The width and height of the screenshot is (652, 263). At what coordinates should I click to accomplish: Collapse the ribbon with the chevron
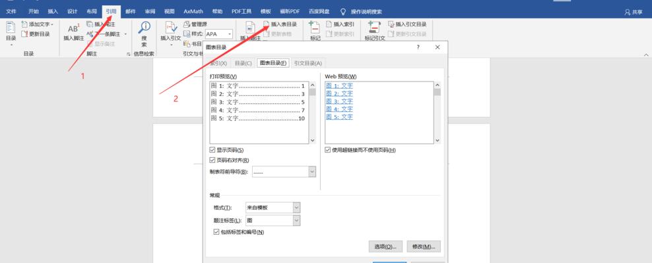point(646,55)
